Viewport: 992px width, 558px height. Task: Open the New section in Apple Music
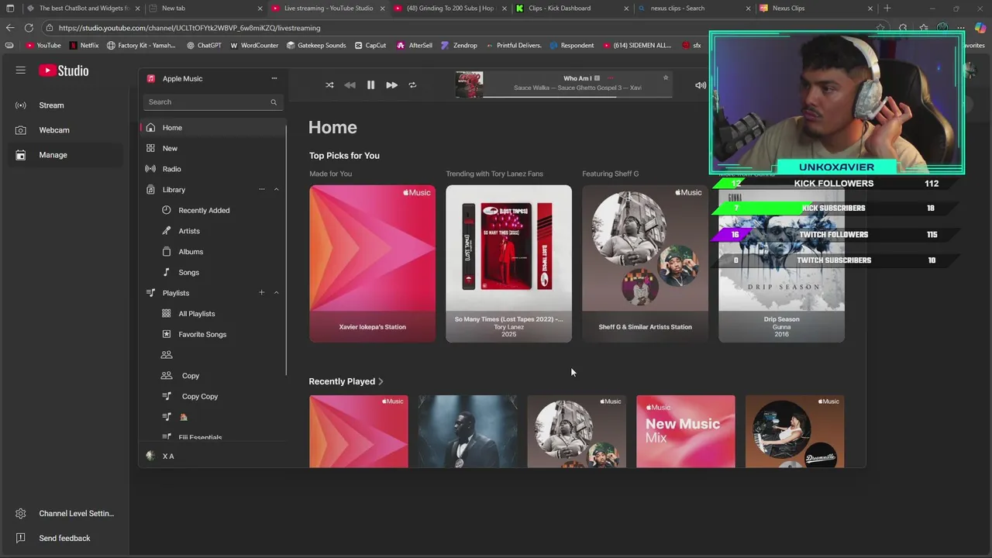(213, 148)
